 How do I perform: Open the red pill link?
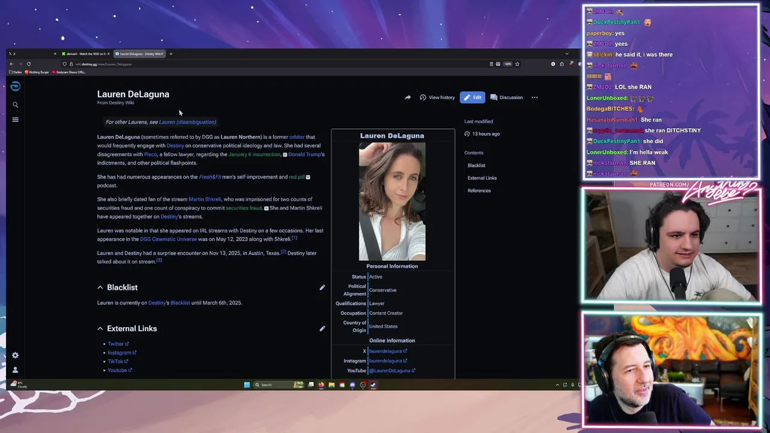(x=297, y=177)
